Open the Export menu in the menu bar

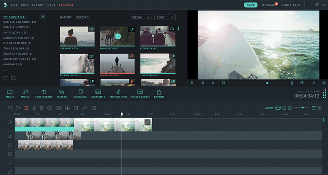38,5
